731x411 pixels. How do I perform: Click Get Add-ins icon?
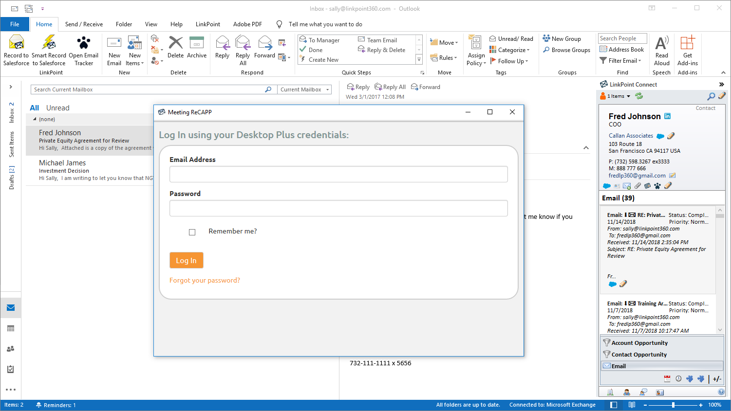pos(687,43)
